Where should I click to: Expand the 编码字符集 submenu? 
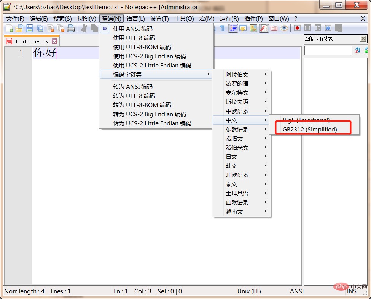click(156, 74)
